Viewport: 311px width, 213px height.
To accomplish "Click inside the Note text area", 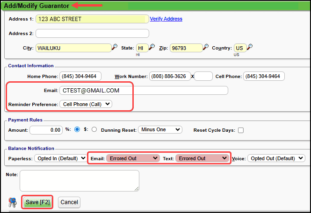I will (x=79, y=180).
